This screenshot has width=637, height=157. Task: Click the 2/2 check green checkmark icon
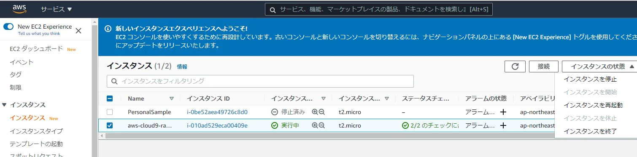coord(405,125)
